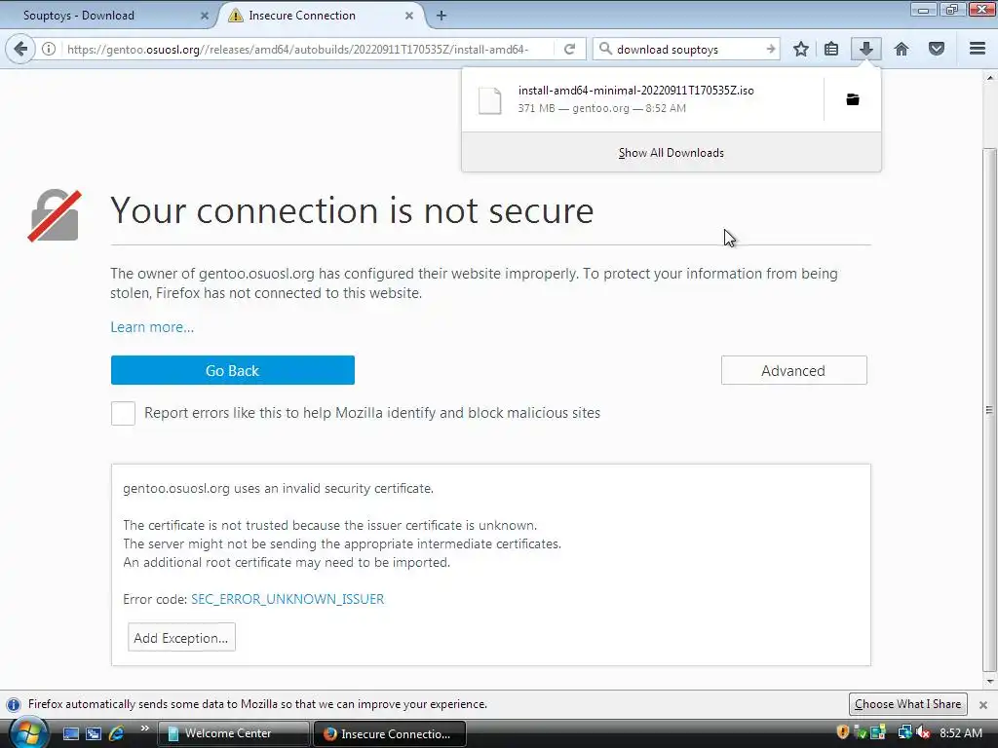Click Choose What I Share button
Image resolution: width=998 pixels, height=748 pixels.
coord(907,704)
